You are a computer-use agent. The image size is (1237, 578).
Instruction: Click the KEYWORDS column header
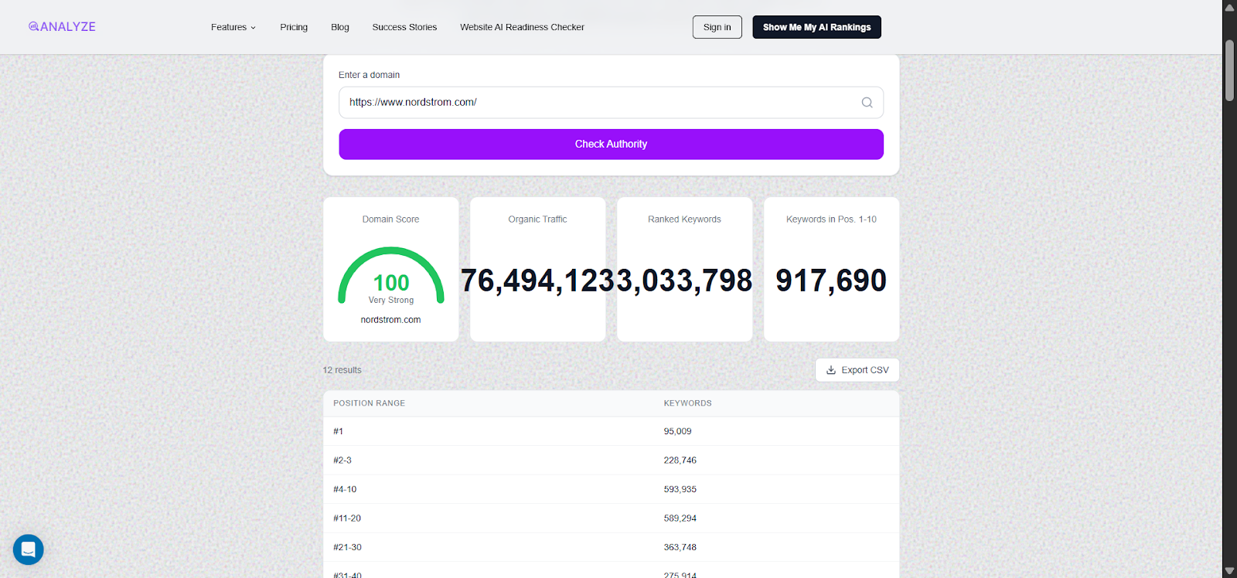tap(687, 403)
